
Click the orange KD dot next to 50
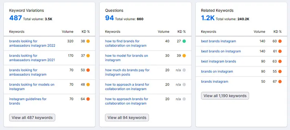click(88, 70)
